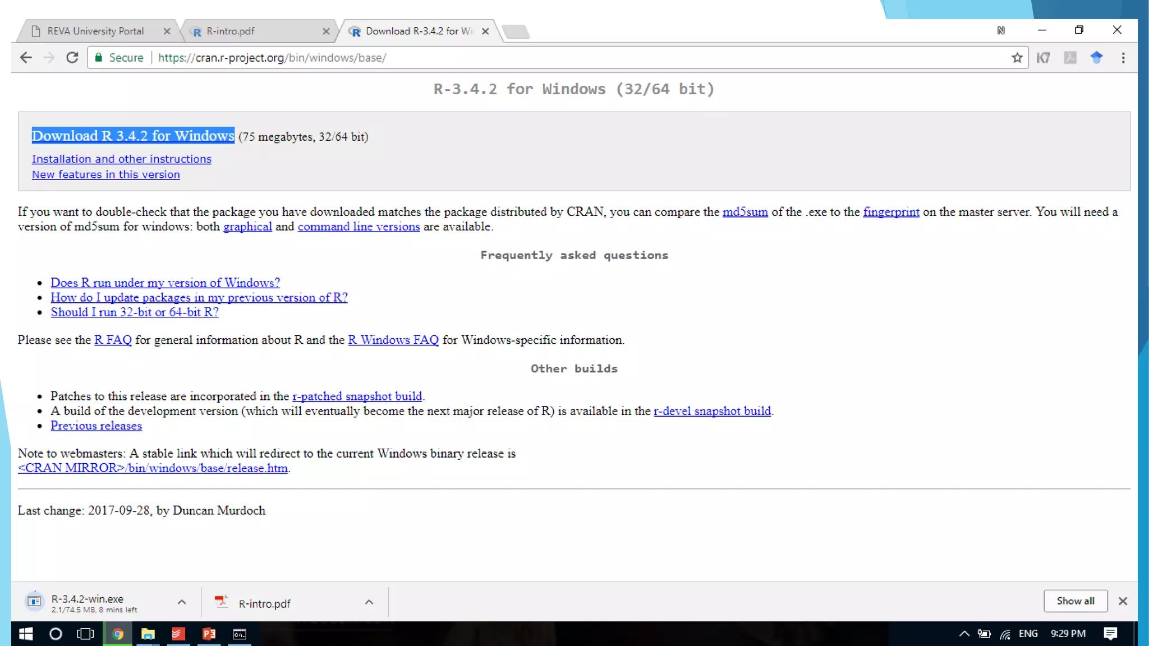Expand options for R-intro.pdf download
The image size is (1149, 646).
pyautogui.click(x=369, y=602)
